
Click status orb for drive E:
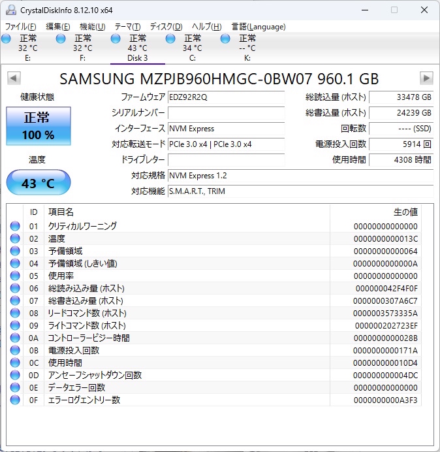pyautogui.click(x=7, y=39)
